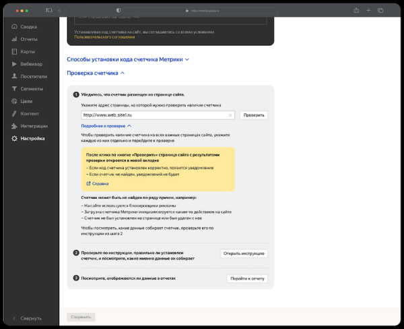Click heading Убедитесь, что счетчик размещен

click(x=133, y=94)
